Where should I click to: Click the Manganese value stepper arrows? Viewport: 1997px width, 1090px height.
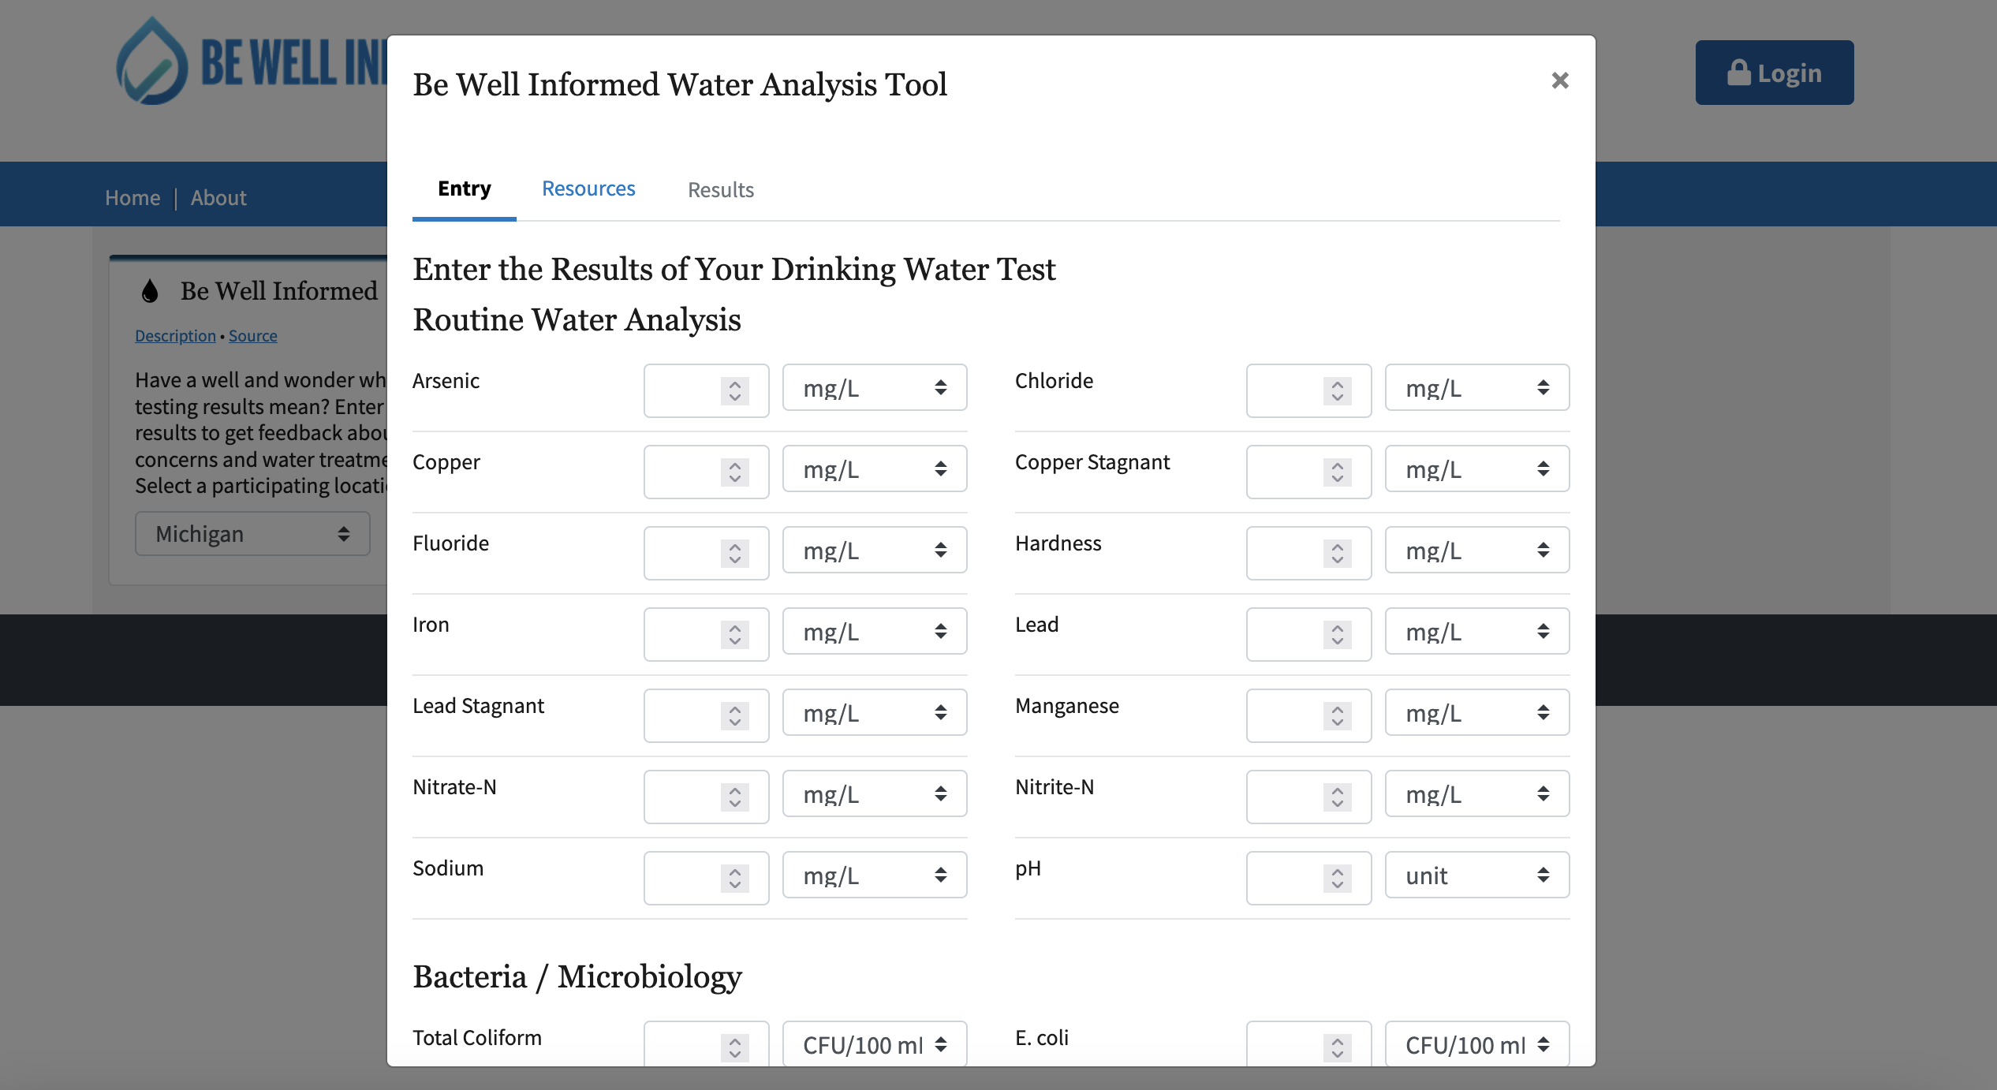click(1337, 715)
